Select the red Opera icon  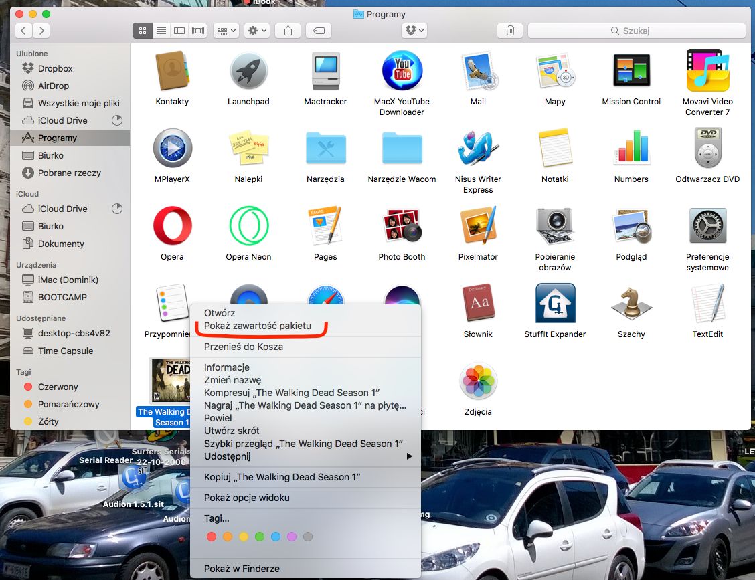[x=173, y=225]
